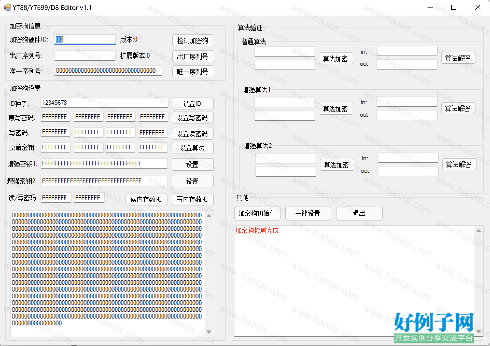Close the YT88/YT699/D8 Editor window
The image size is (490, 346).
pyautogui.click(x=478, y=7)
